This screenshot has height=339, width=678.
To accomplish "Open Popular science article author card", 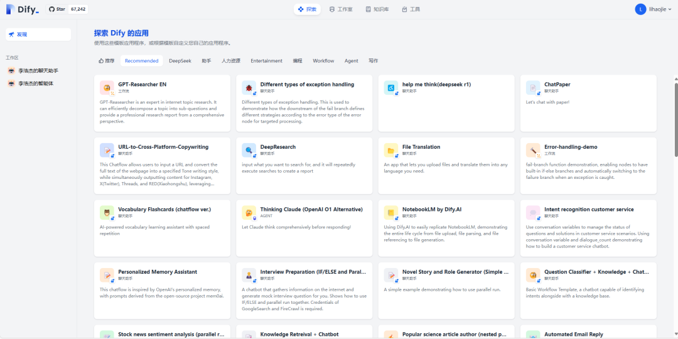I will 446,331.
